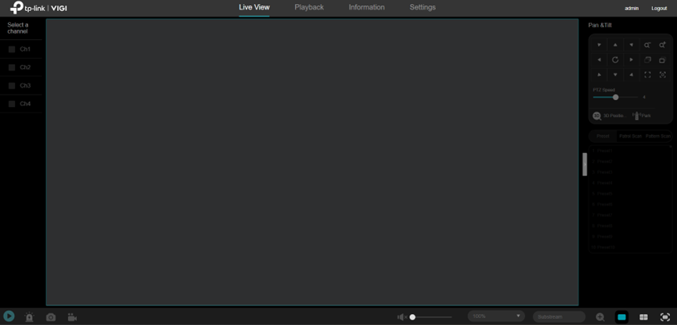Click Logout

(659, 8)
